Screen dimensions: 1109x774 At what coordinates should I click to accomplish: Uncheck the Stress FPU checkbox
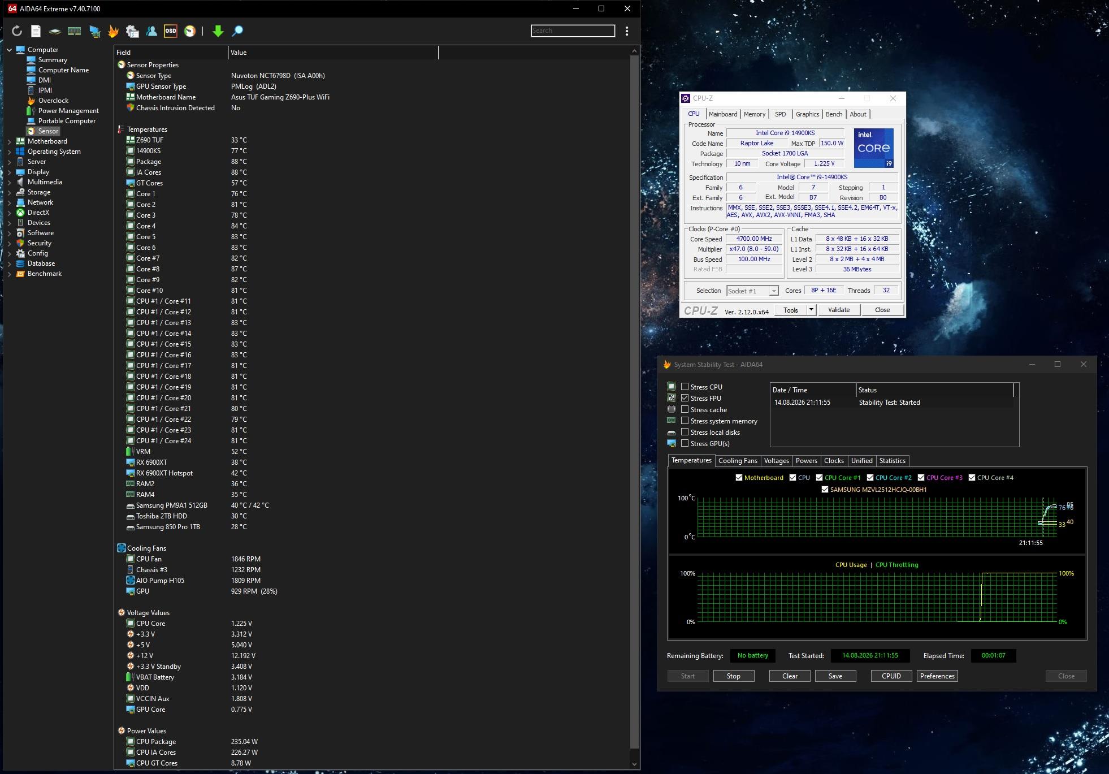[x=685, y=398]
